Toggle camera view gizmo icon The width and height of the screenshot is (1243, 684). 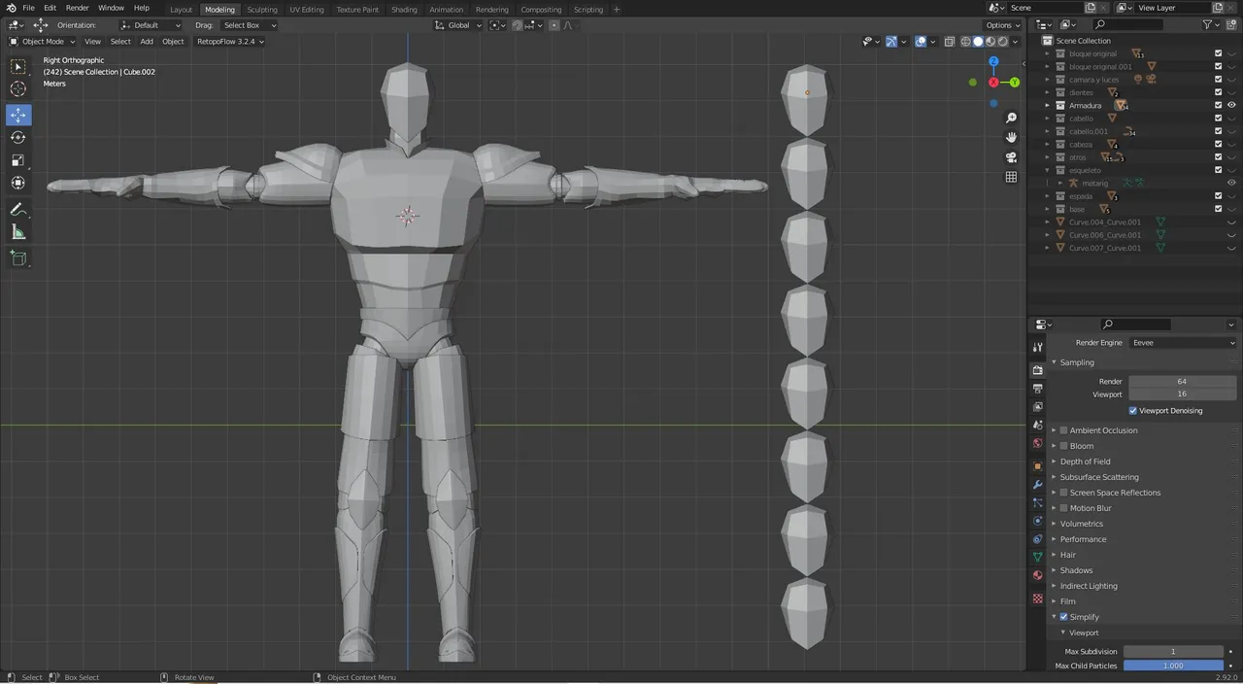pyautogui.click(x=1011, y=157)
